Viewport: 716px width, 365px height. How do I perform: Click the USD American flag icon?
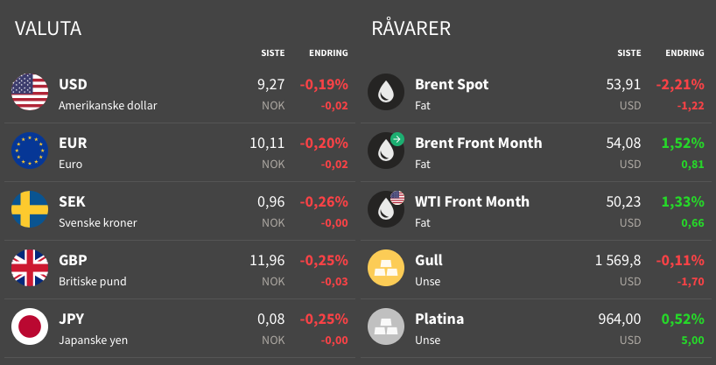click(30, 92)
